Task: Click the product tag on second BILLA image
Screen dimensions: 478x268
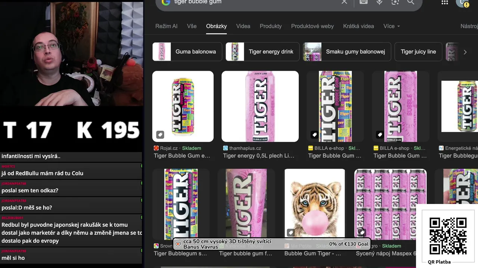Action: pyautogui.click(x=380, y=135)
